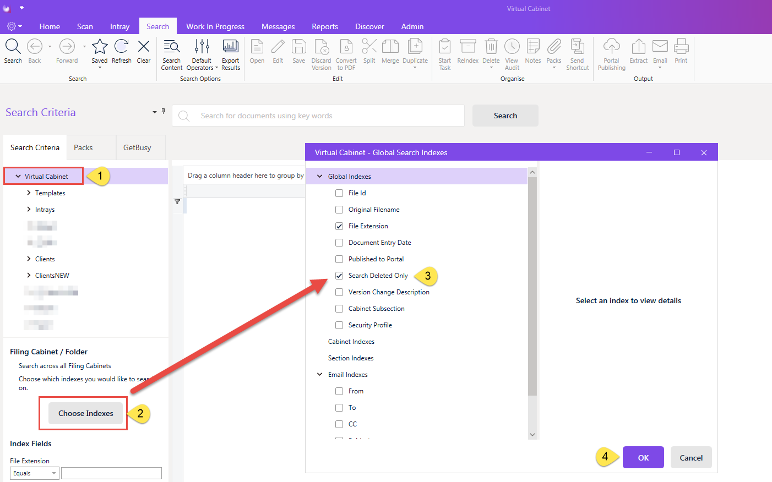This screenshot has height=482, width=772.
Task: Click the Search Content icon
Action: tap(172, 47)
